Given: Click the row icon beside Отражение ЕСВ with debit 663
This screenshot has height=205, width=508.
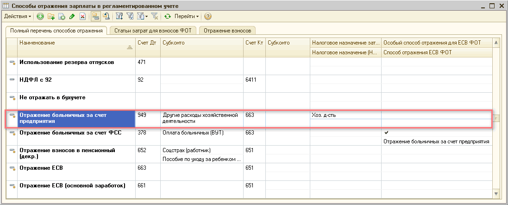Looking at the screenshot, I should (x=13, y=168).
